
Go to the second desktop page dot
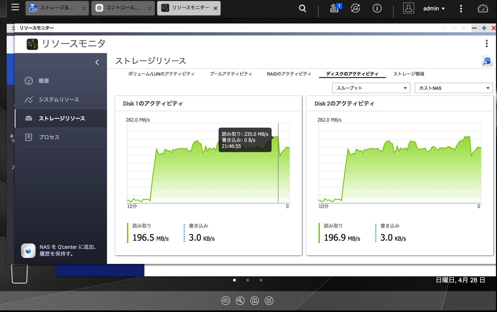pyautogui.click(x=248, y=280)
